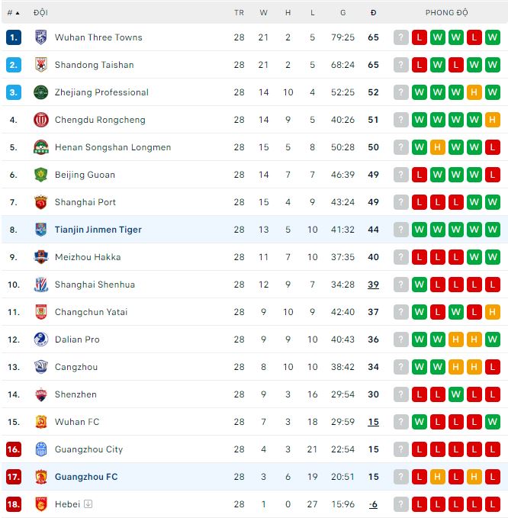Open the Tianjin Jinmen Tiger team link
This screenshot has height=518, width=508.
click(98, 230)
